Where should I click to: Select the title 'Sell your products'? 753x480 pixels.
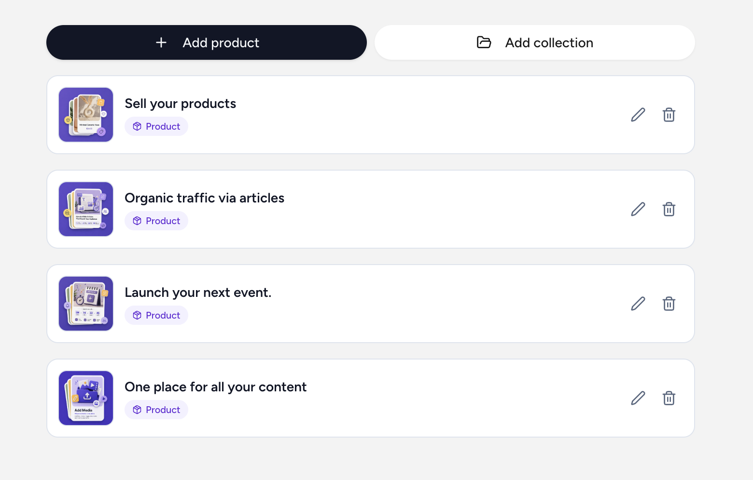tap(181, 104)
